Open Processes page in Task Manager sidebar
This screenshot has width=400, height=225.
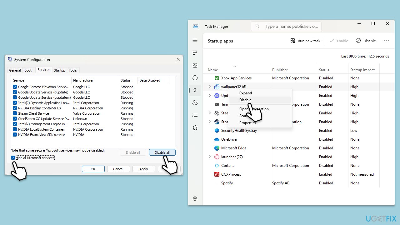tap(195, 53)
